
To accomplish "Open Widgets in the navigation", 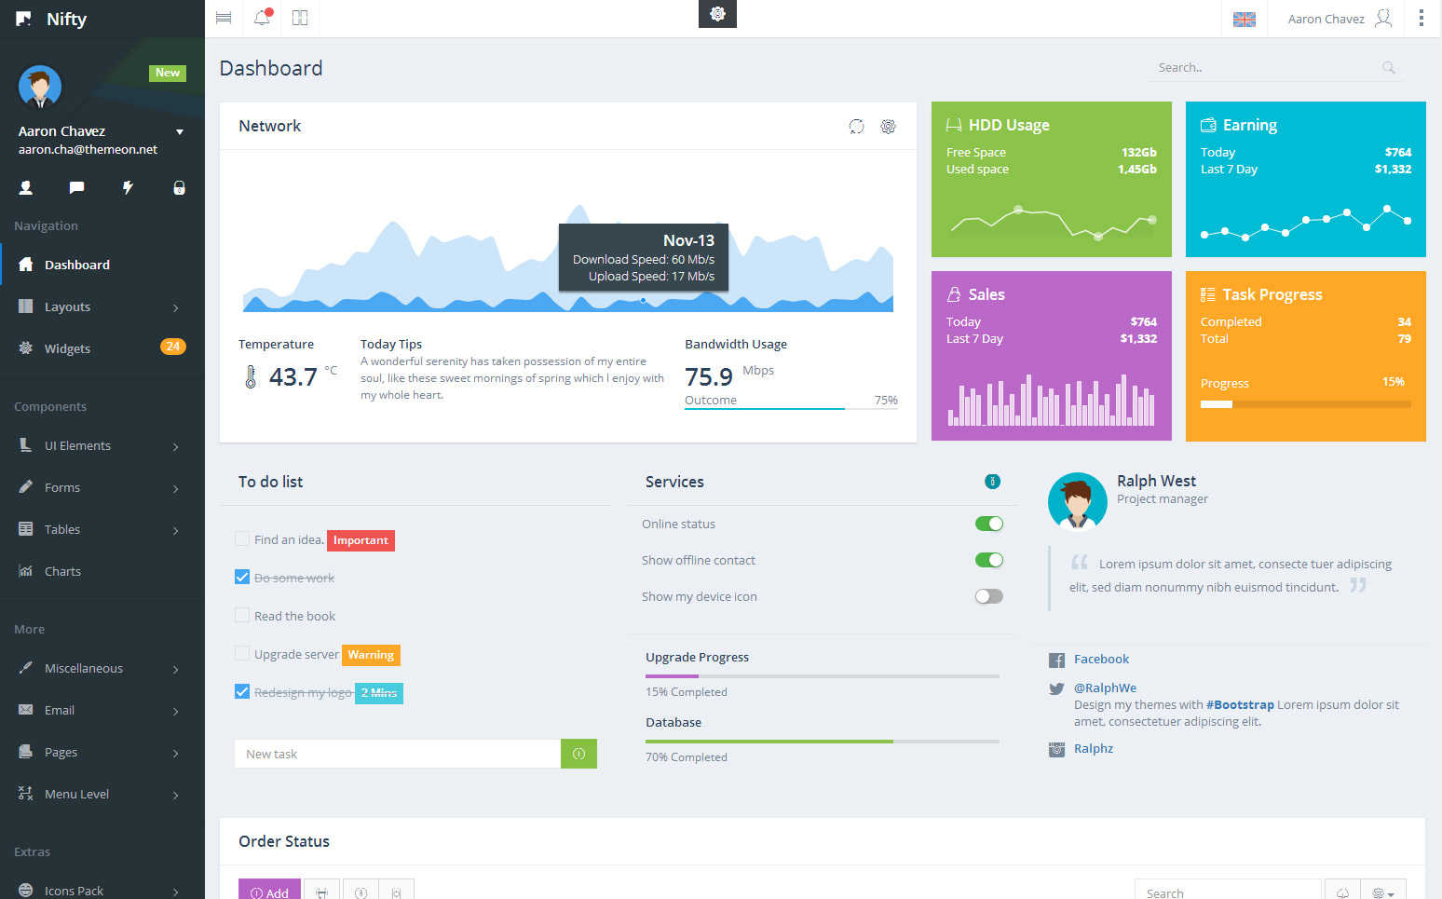I will pos(102,348).
